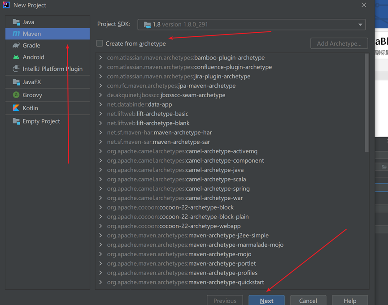Expand maven-archetype-quickstart entry
The width and height of the screenshot is (388, 305).
(100, 282)
